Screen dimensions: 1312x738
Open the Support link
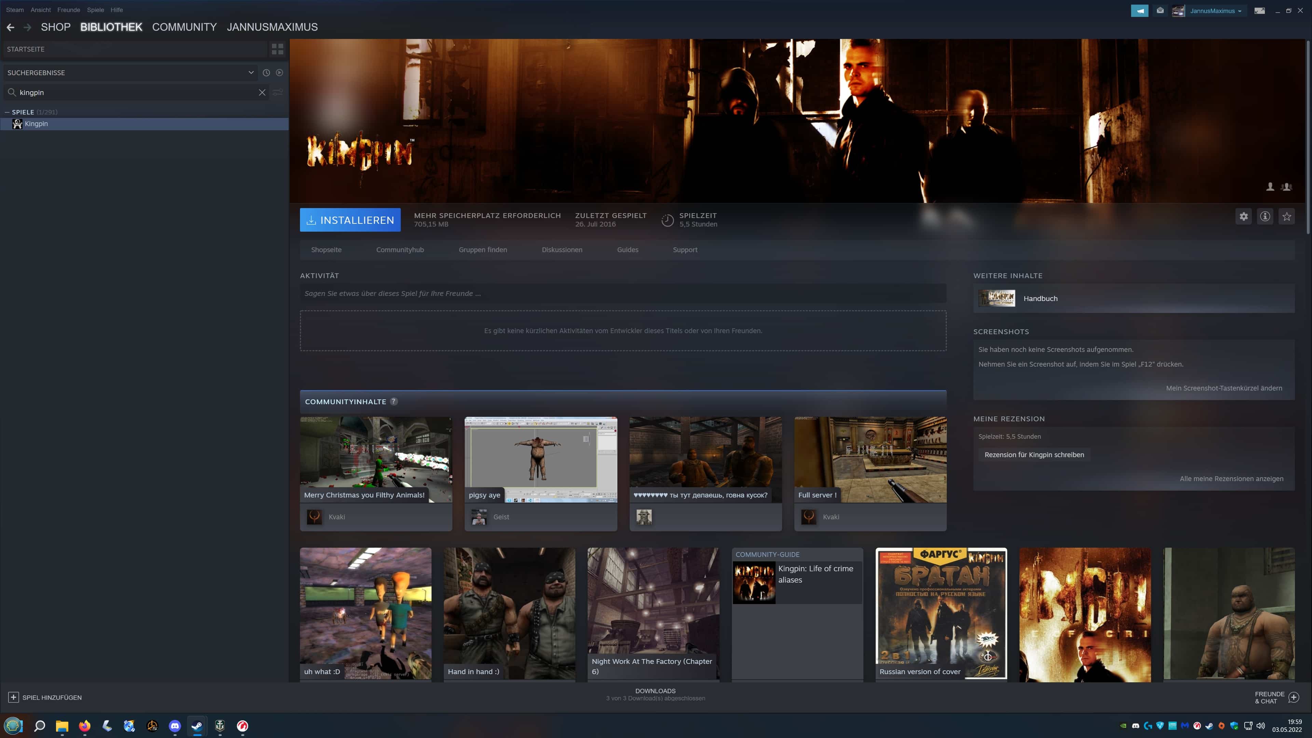click(685, 249)
